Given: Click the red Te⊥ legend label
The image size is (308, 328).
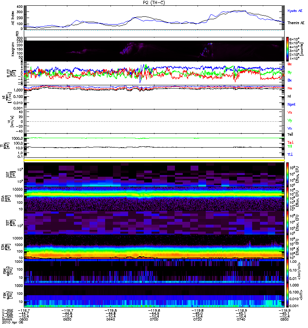Looking at the screenshot, I should click(290, 142).
